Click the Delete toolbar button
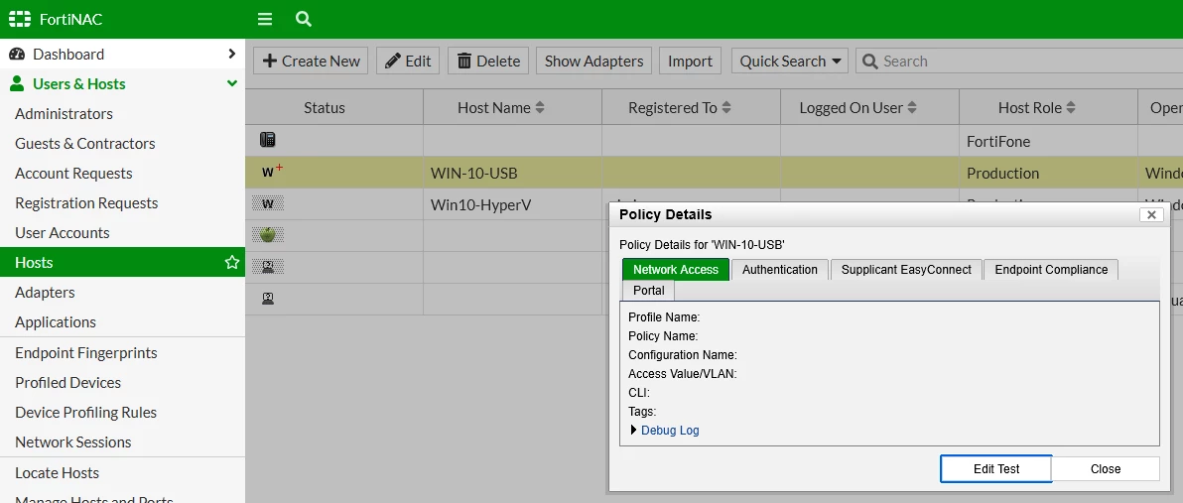The image size is (1183, 503). 488,62
